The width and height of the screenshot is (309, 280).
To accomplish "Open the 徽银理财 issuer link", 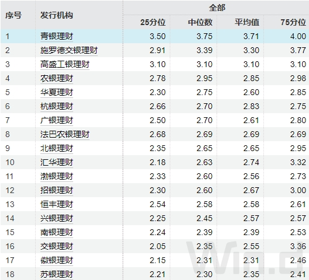I will point(57,260).
